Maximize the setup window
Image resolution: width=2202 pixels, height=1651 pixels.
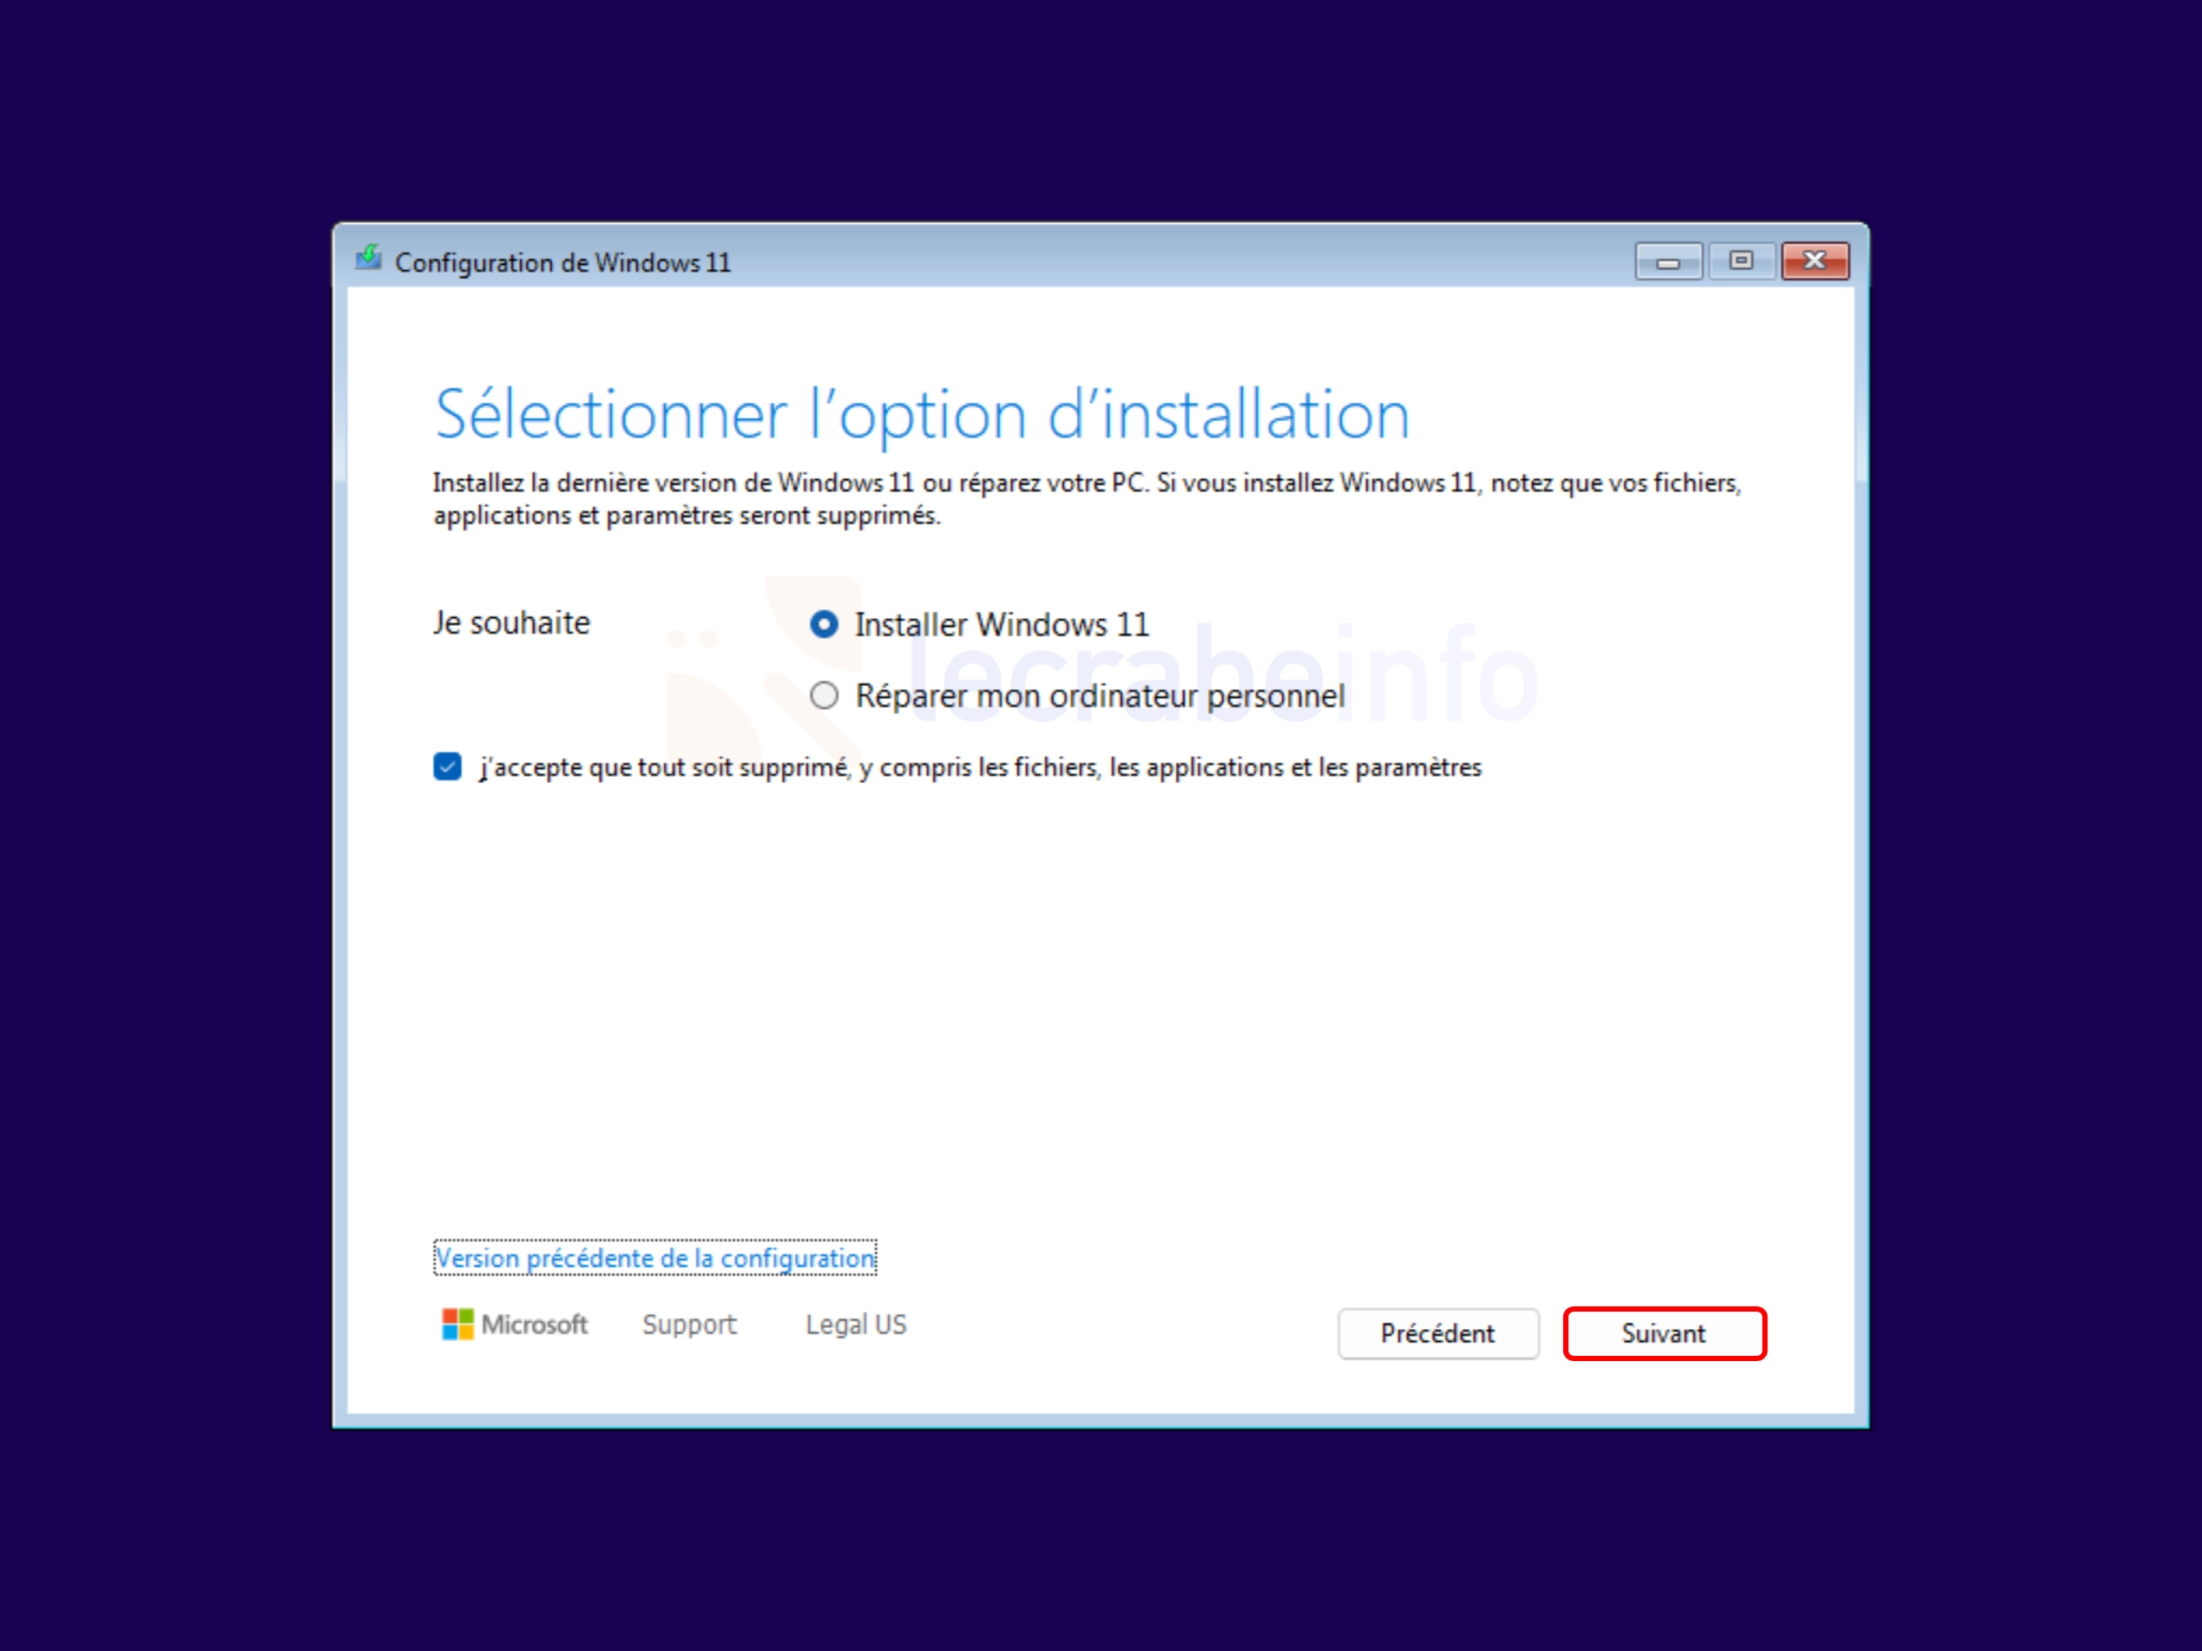coord(1741,262)
